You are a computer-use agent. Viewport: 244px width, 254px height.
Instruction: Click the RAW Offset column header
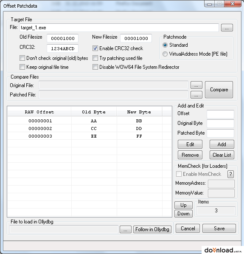pos(39,112)
